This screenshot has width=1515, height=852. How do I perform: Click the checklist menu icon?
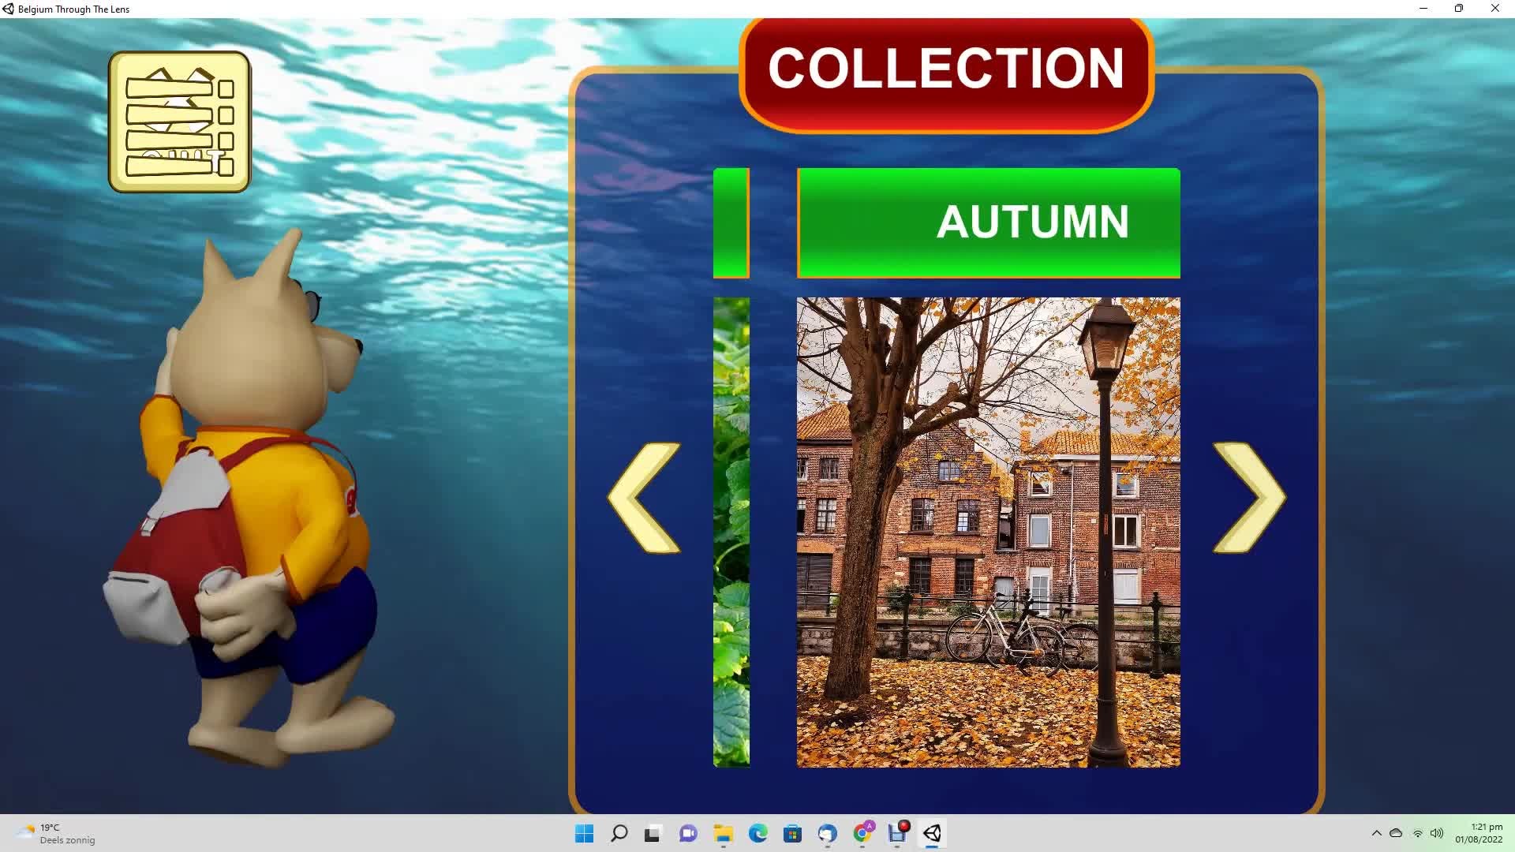pos(179,122)
